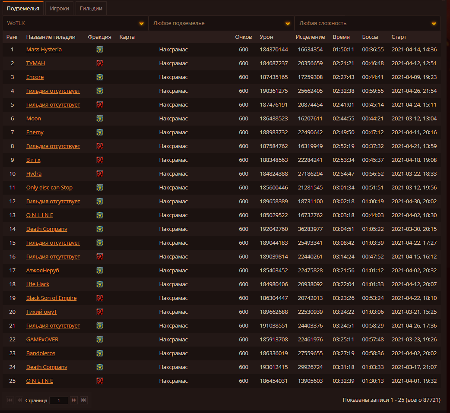Open the Only disc can Stop guild link

[49, 188]
